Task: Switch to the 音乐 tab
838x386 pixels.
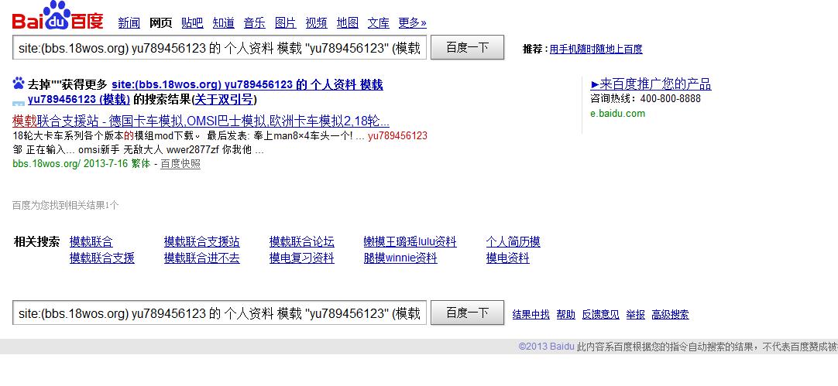Action: tap(254, 23)
